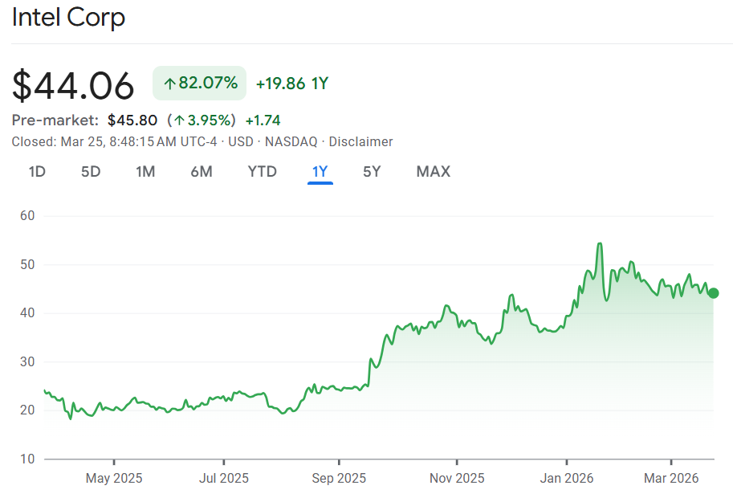733x502 pixels.
Task: Click the 60 value on the price axis
Action: pyautogui.click(x=29, y=216)
